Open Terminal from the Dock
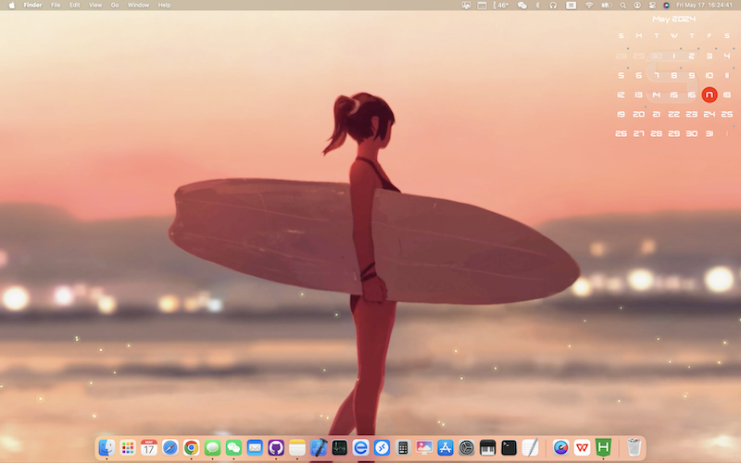This screenshot has height=463, width=741. click(509, 447)
